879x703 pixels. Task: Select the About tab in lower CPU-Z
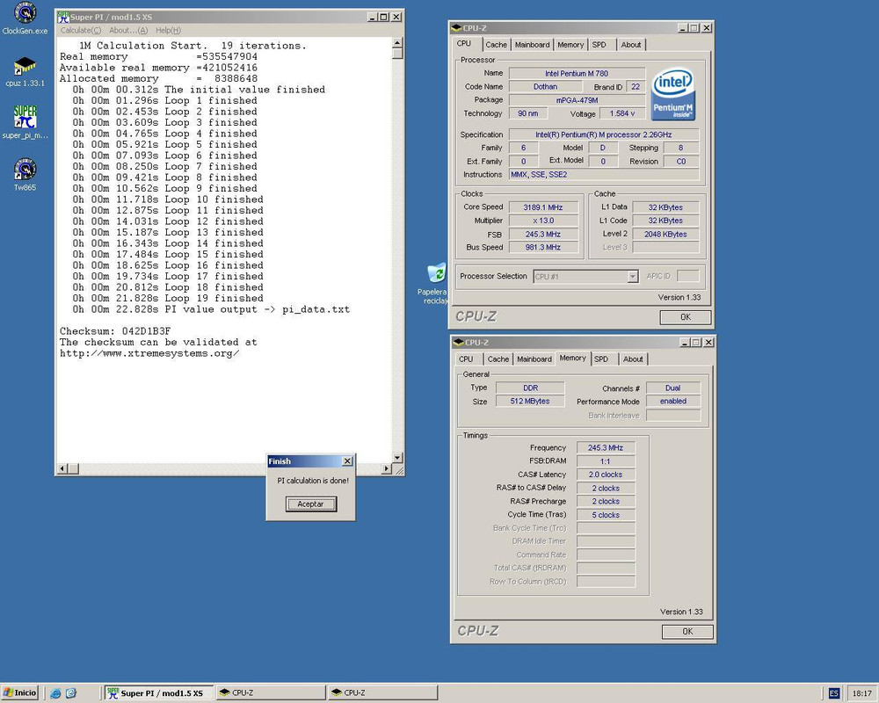click(633, 359)
